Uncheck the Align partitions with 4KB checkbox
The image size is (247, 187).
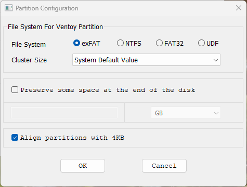click(x=15, y=138)
